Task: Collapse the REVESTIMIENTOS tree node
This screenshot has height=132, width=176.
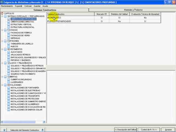Action: [x=2, y=49]
